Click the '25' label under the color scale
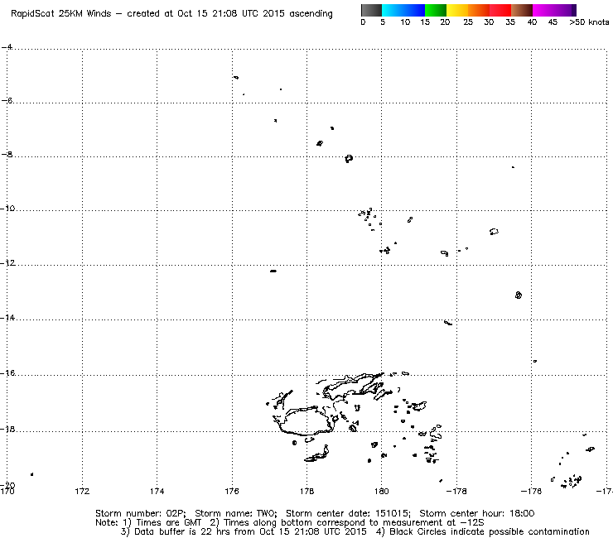 pos(468,22)
